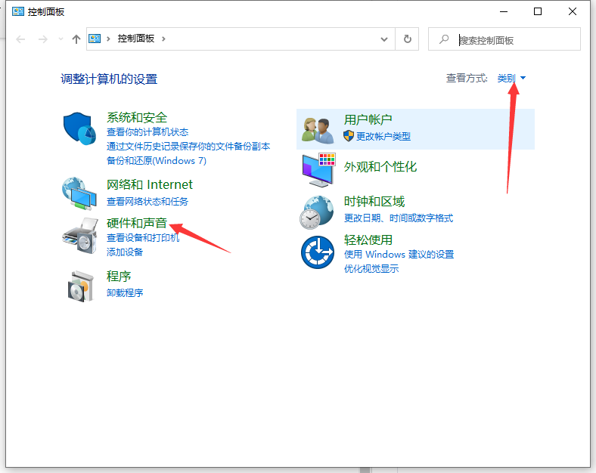
Task: Expand the chevron after 控制面板 breadcrumb
Action: [163, 39]
